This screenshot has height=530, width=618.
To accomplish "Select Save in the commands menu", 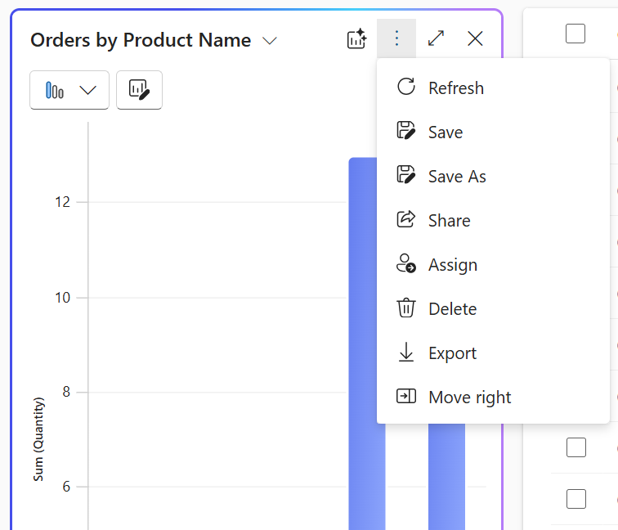I will (x=446, y=132).
